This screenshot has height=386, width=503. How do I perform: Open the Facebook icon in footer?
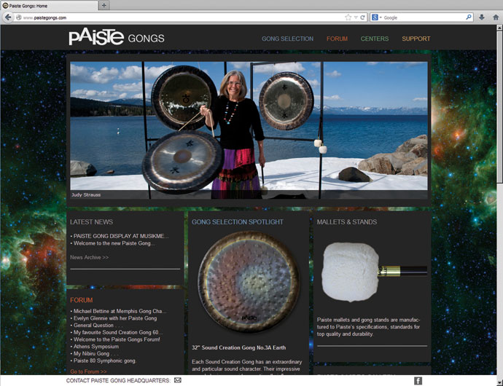(x=418, y=380)
